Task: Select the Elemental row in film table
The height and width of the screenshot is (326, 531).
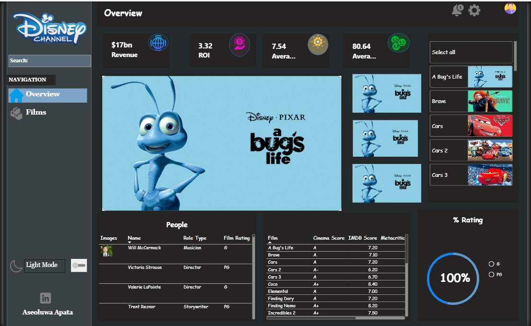Action: (336, 291)
